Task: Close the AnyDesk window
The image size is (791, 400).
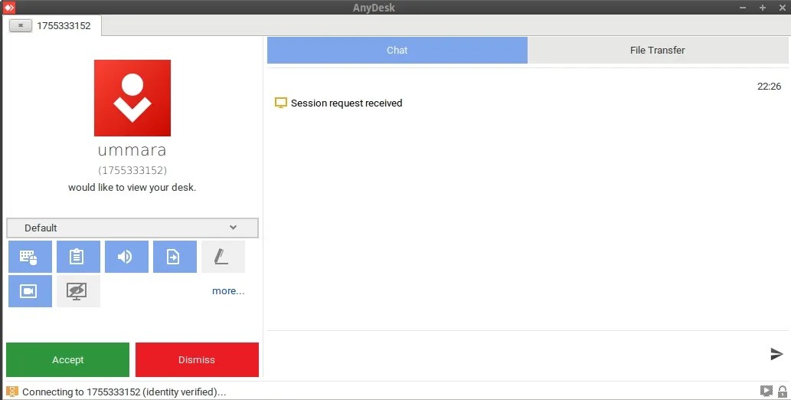Action: point(783,8)
